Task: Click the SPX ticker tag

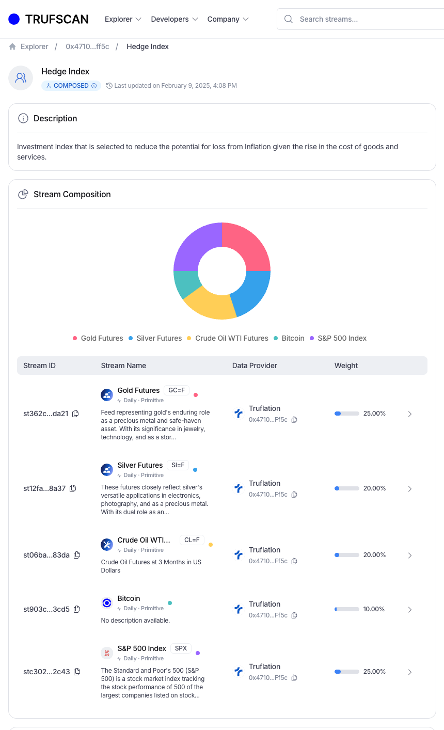Action: (181, 648)
